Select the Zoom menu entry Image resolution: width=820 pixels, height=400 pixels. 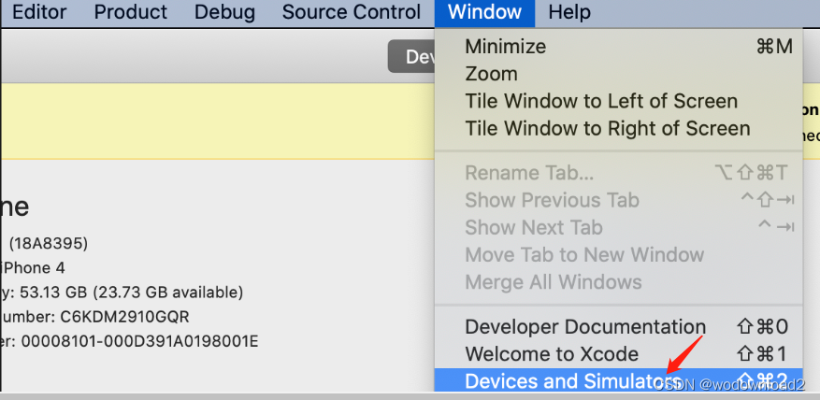pyautogui.click(x=491, y=73)
